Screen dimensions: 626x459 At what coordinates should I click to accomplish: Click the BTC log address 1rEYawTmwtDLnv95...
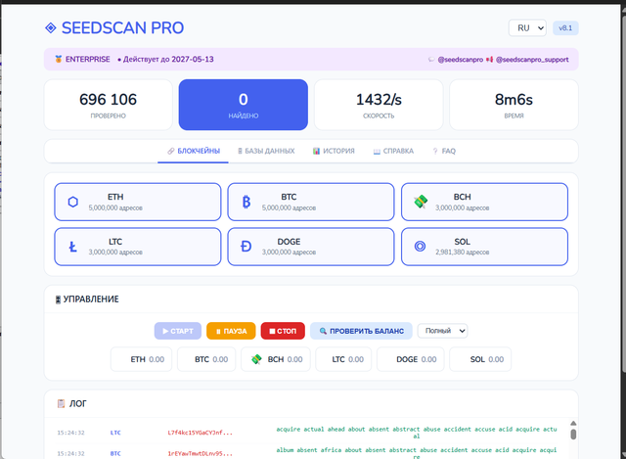(x=200, y=454)
